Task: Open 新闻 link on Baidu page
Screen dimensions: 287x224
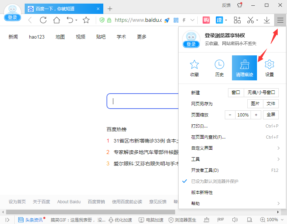Action: 13,37
